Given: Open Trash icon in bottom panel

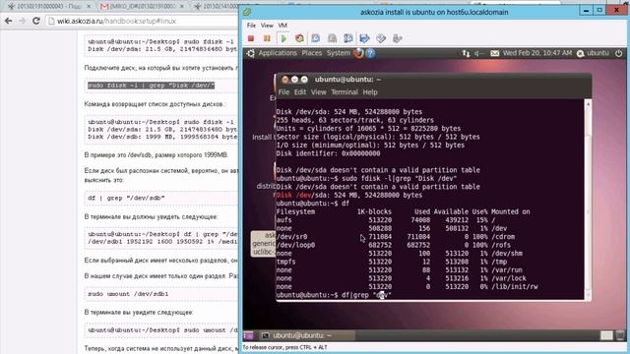Looking at the screenshot, I should tap(620, 335).
